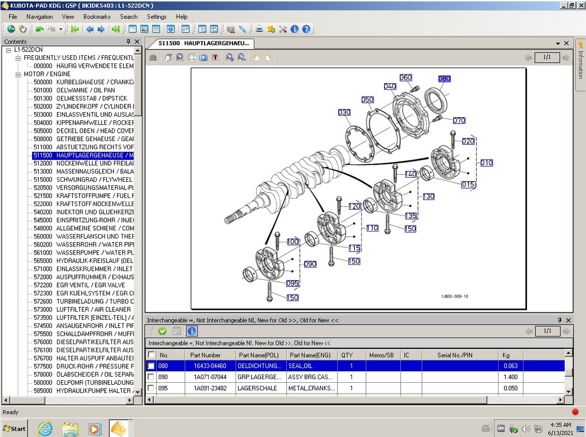Click callout 150 at the diagram bottom
This screenshot has height=437, width=586.
point(292,298)
